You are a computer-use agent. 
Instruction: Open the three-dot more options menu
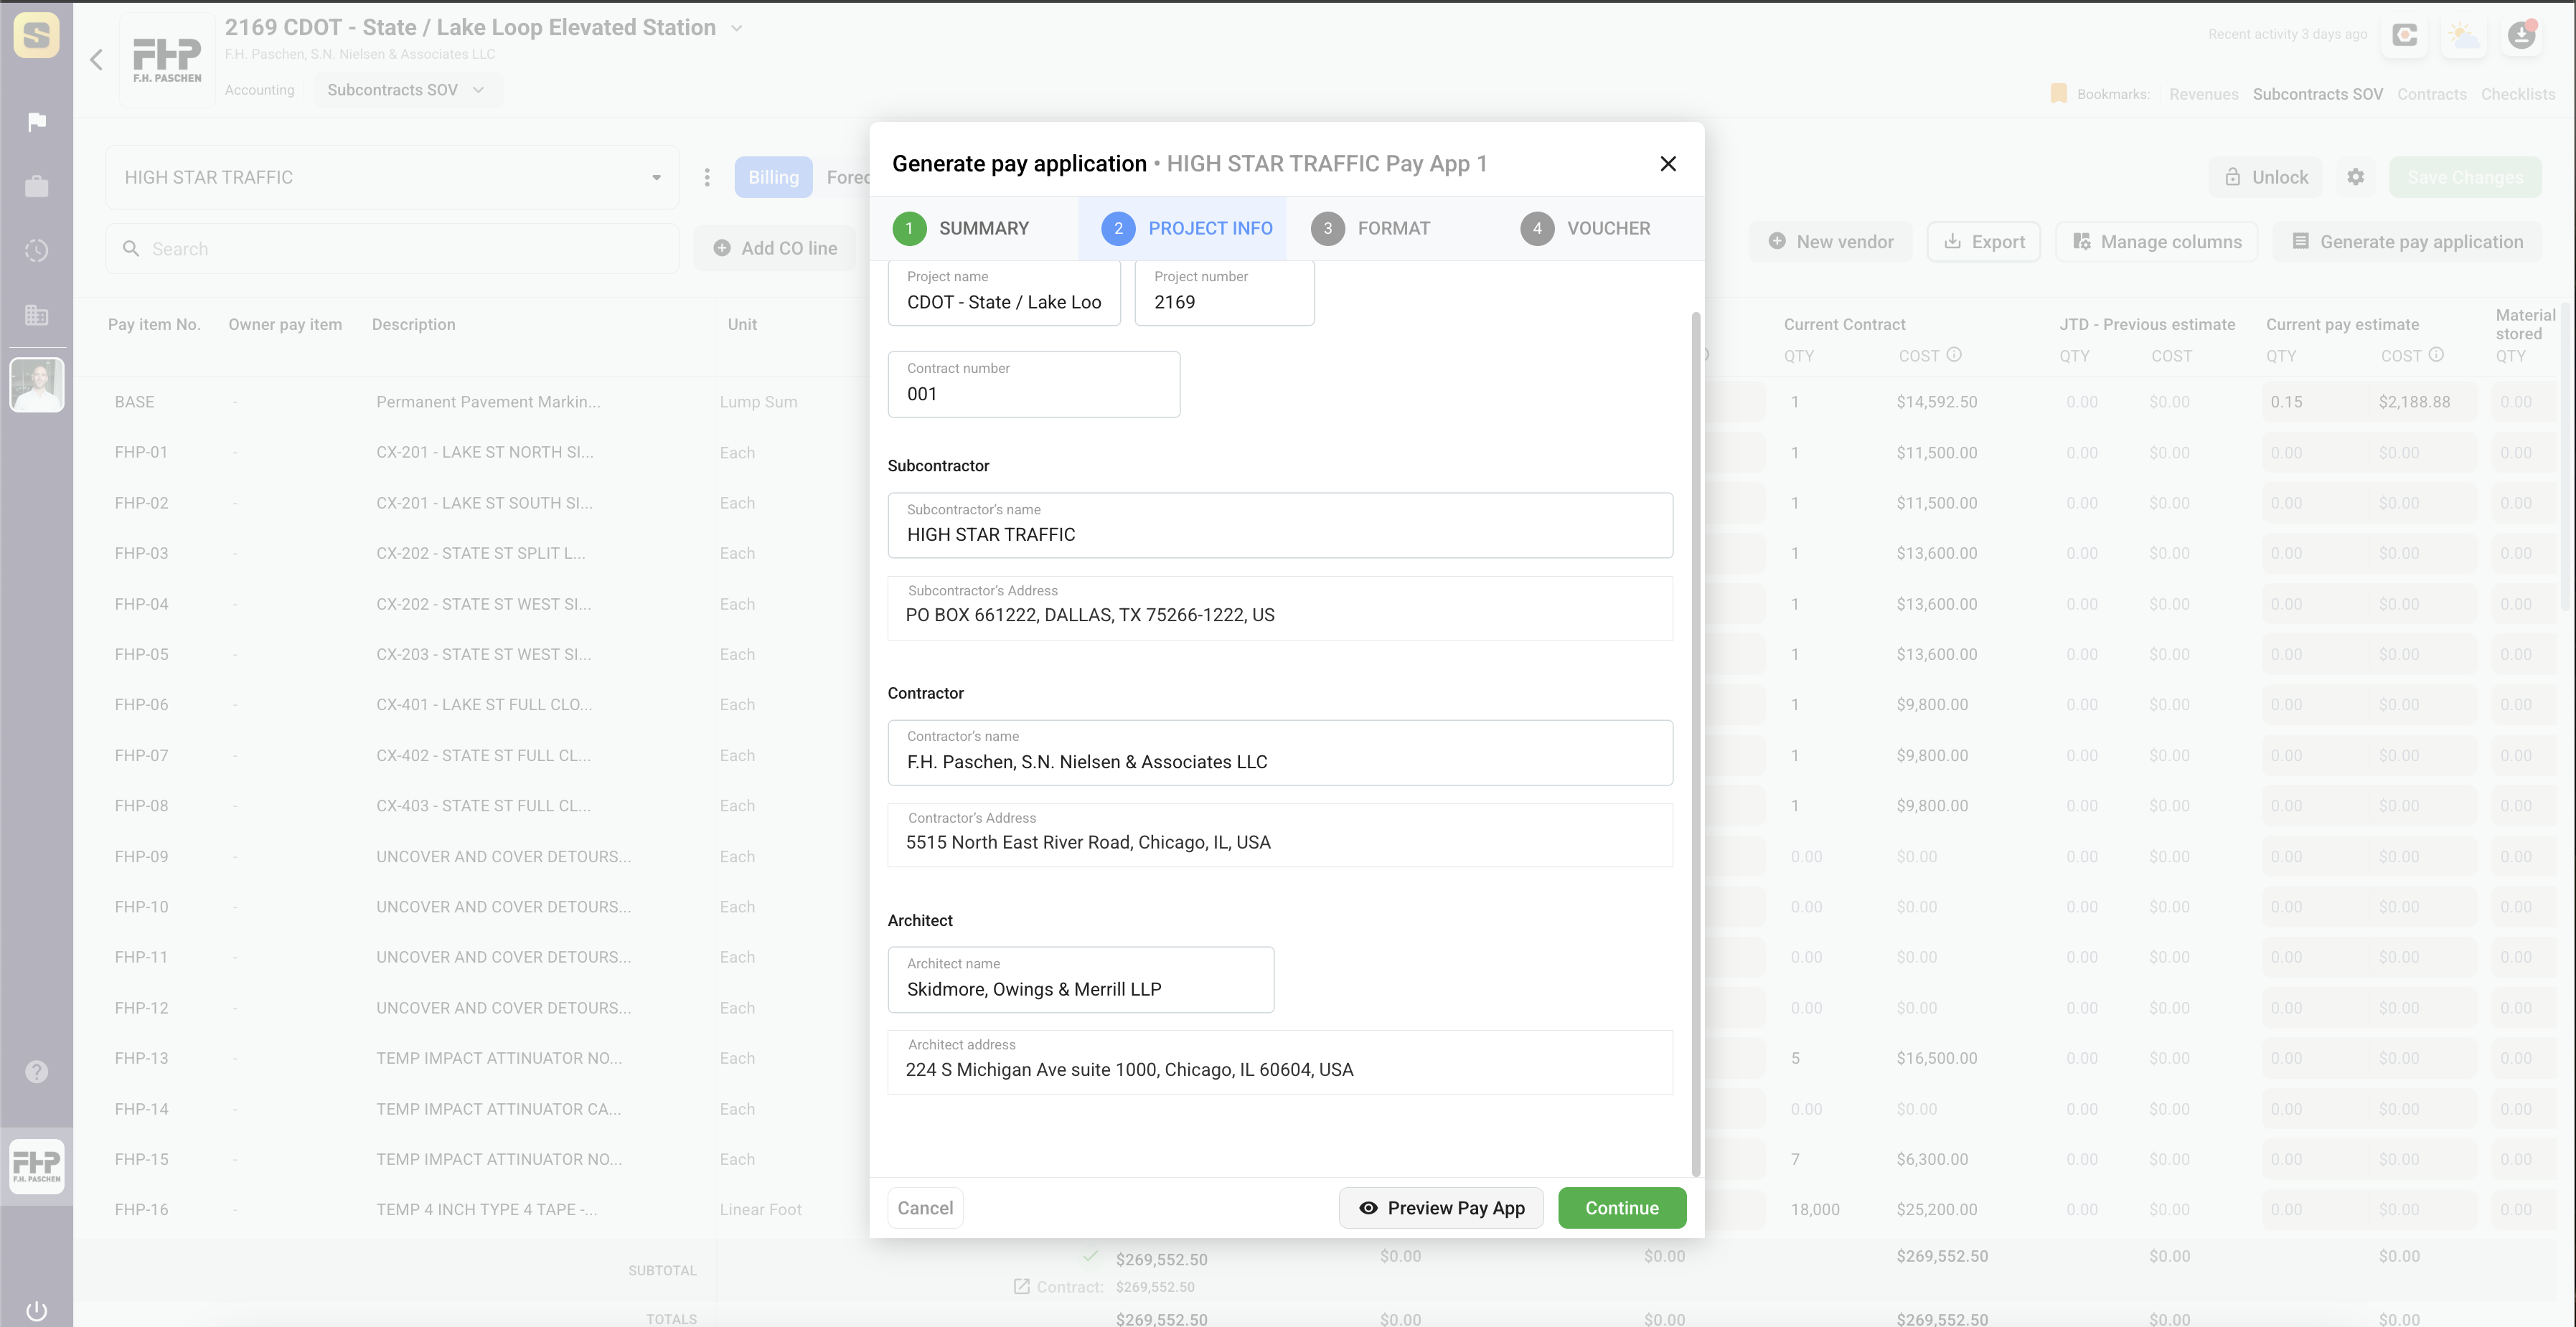[707, 177]
